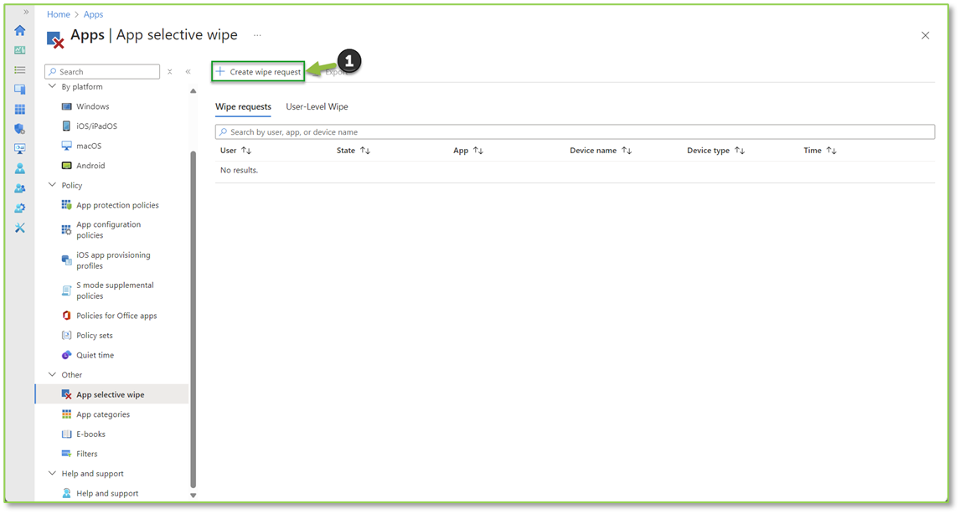960x514 pixels.
Task: Collapse the By platform section
Action: 52,86
